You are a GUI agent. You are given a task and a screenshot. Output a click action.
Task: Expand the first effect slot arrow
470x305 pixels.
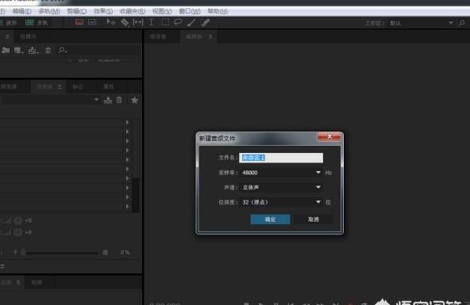(127, 122)
